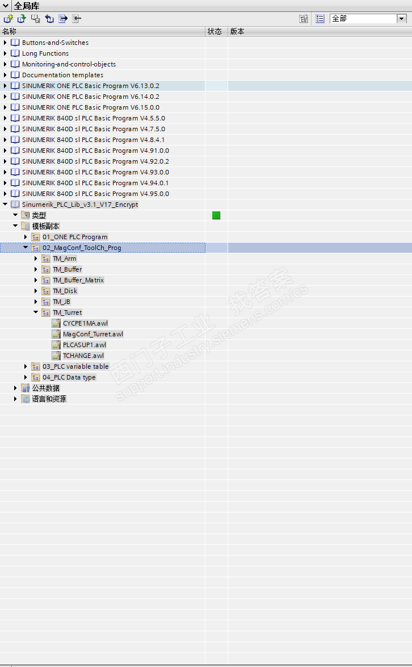Select TM_Buffer folder name

[67, 269]
